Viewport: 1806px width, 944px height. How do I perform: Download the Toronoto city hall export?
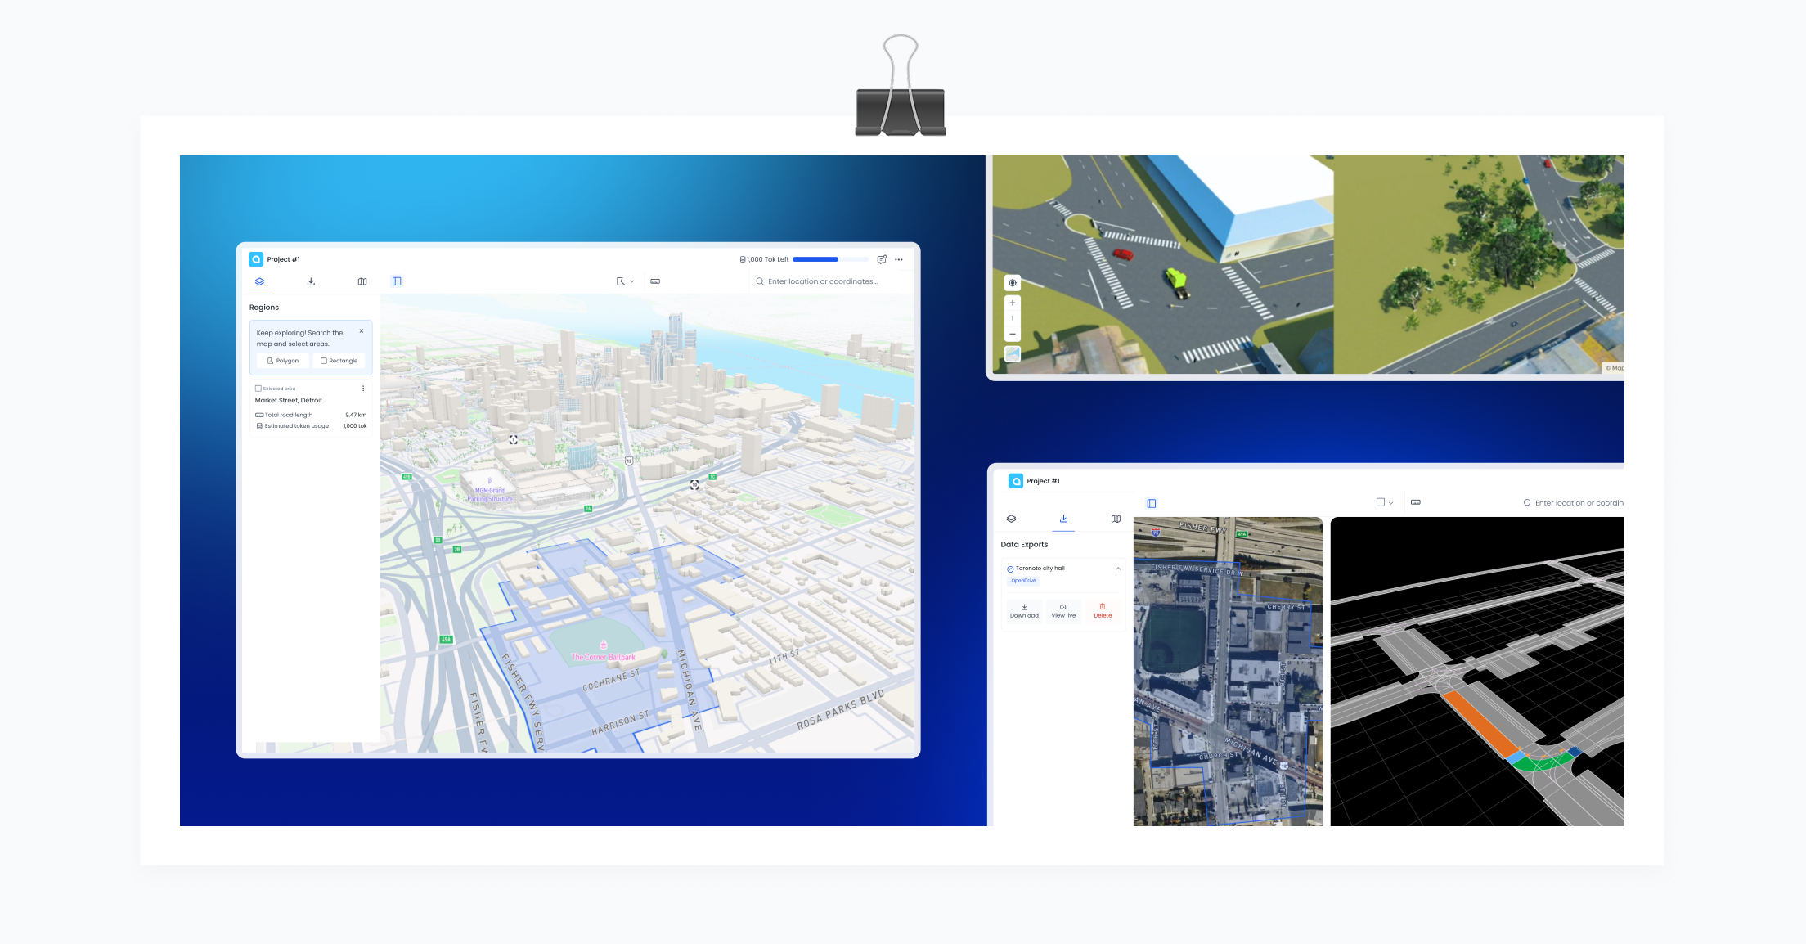pyautogui.click(x=1024, y=611)
